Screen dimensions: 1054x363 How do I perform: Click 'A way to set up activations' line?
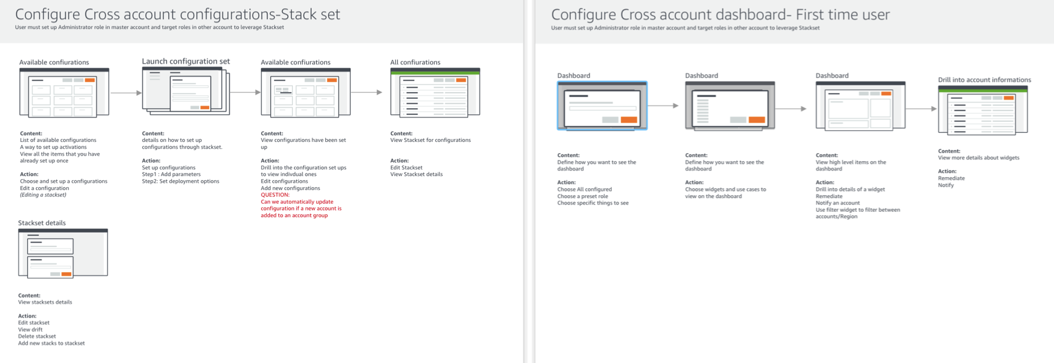(53, 147)
